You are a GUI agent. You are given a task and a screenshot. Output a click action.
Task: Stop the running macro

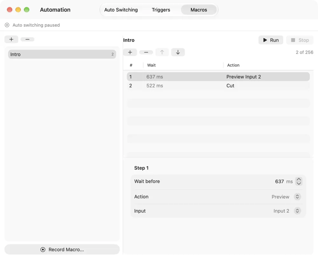tap(300, 40)
